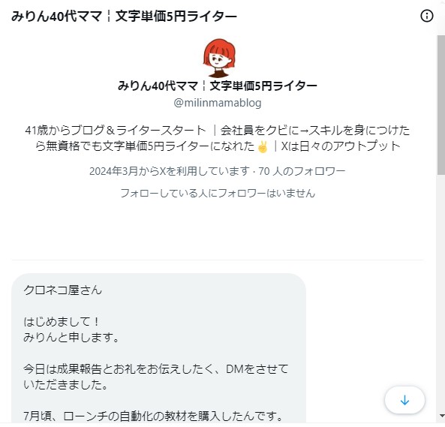The image size is (445, 427).
Task: Click the 7月頃、ローンチの自動化 message line
Action: coord(153,416)
